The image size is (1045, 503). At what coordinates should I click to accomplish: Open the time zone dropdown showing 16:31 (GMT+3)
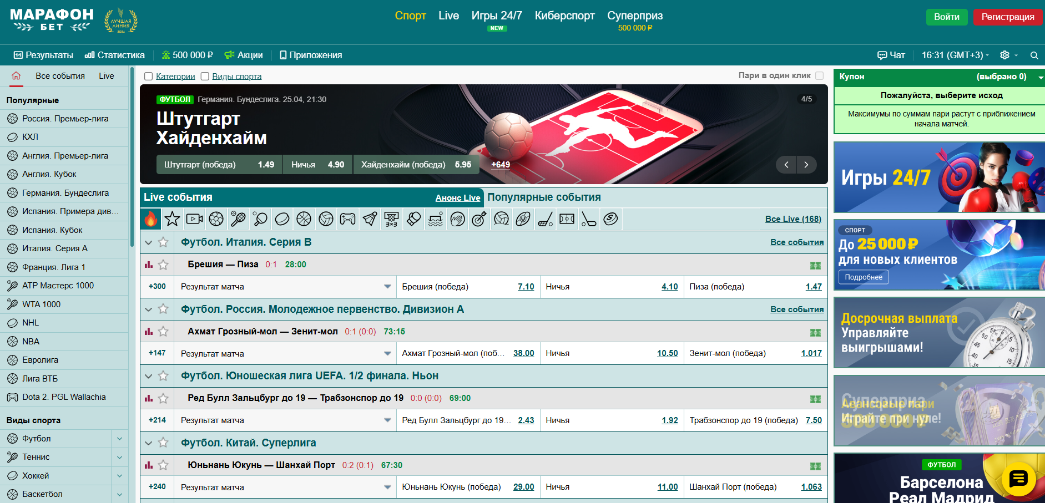pos(955,55)
